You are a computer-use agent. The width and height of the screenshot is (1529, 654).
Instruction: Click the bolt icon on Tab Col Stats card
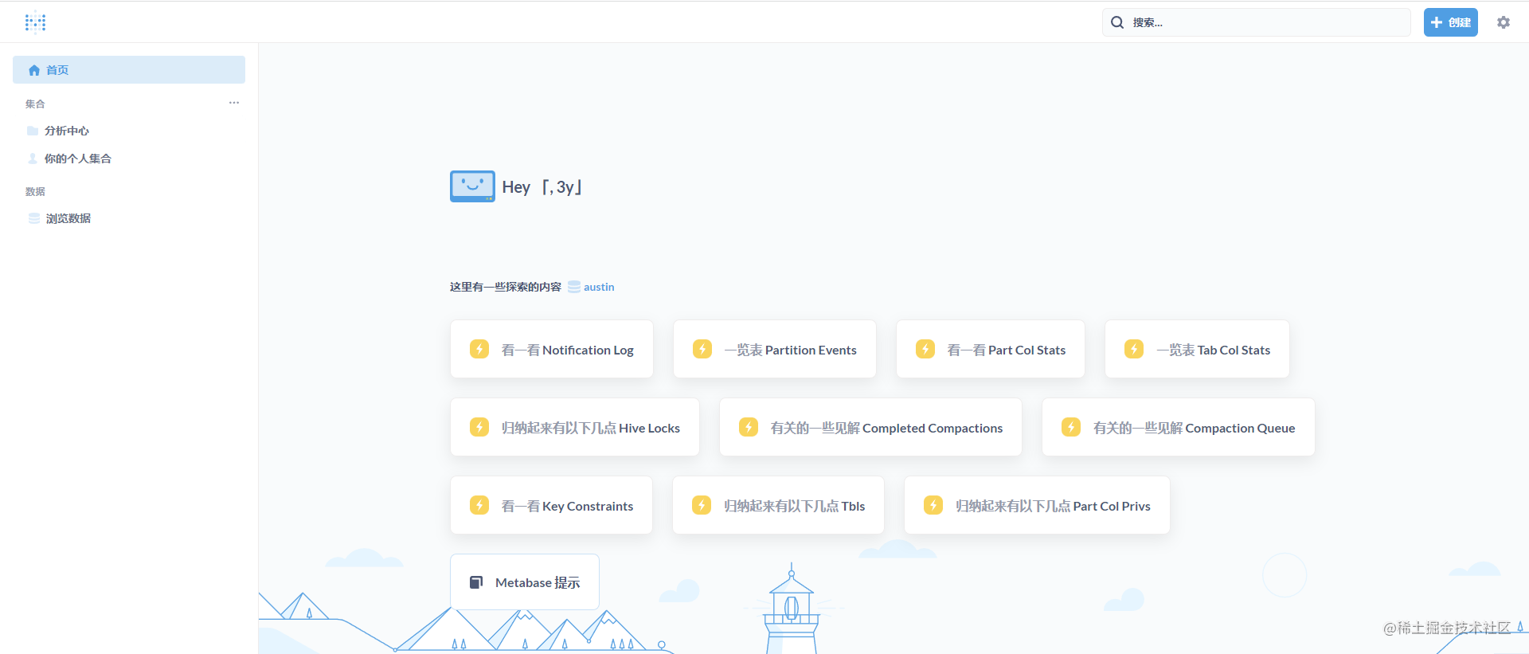(1134, 349)
